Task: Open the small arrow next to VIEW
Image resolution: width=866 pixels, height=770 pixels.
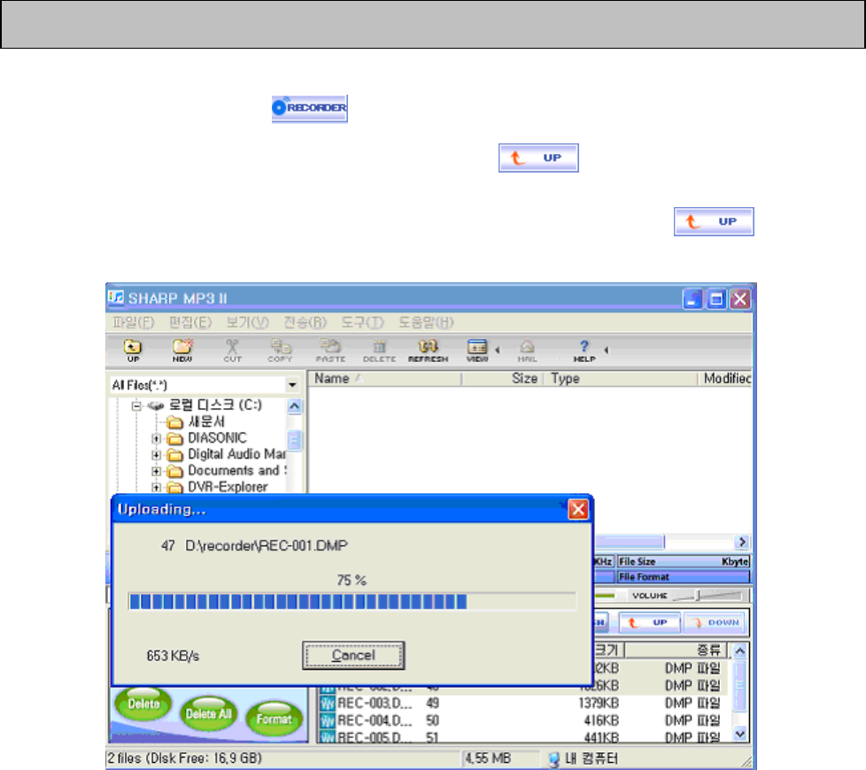Action: 497,350
